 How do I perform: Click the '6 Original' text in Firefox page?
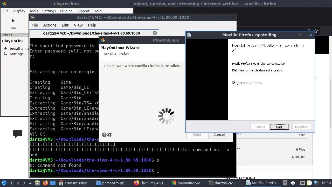tap(299, 157)
